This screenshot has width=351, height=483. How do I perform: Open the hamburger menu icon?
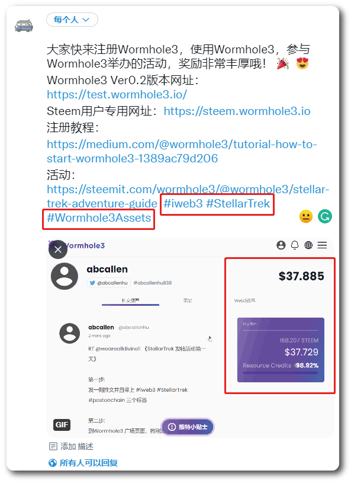[322, 245]
